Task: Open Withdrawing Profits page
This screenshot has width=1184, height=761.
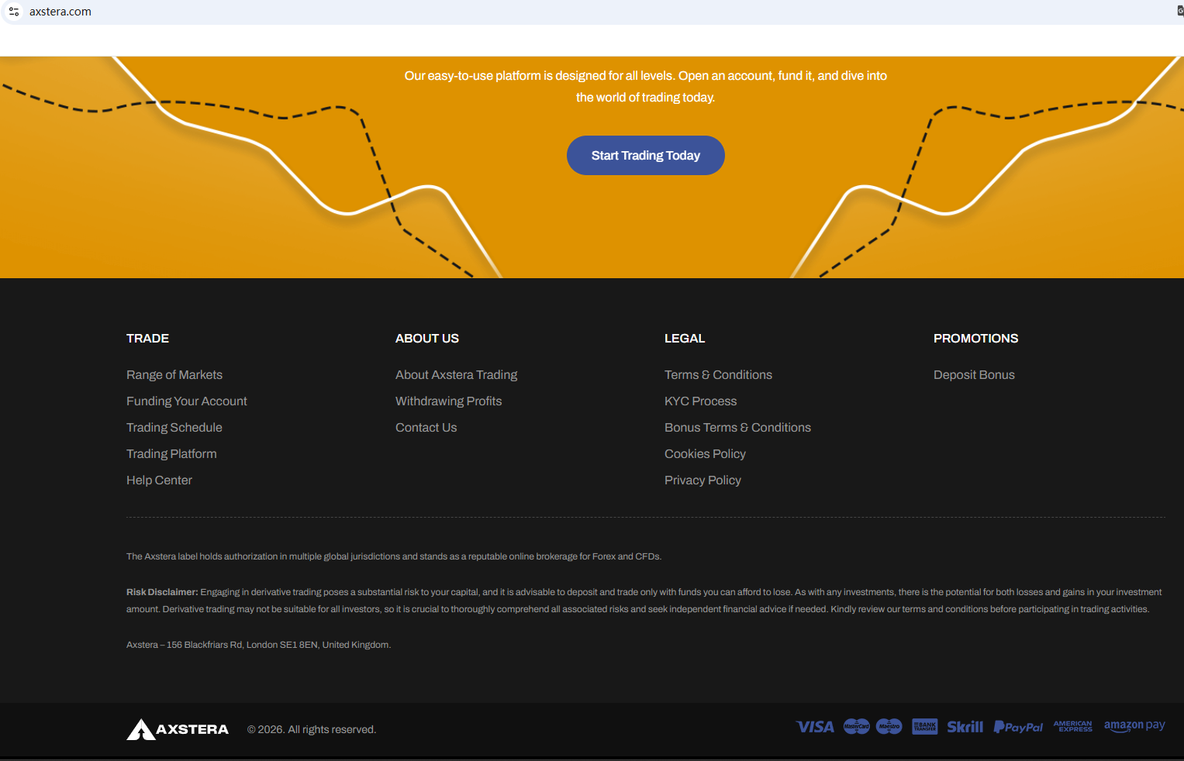Action: pyautogui.click(x=448, y=401)
